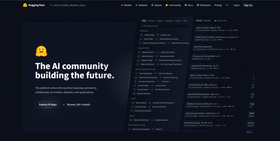Open the lllyasviel/ControlNet-v1-1 model card
Viewport: 280px width, 141px height.
222,57
